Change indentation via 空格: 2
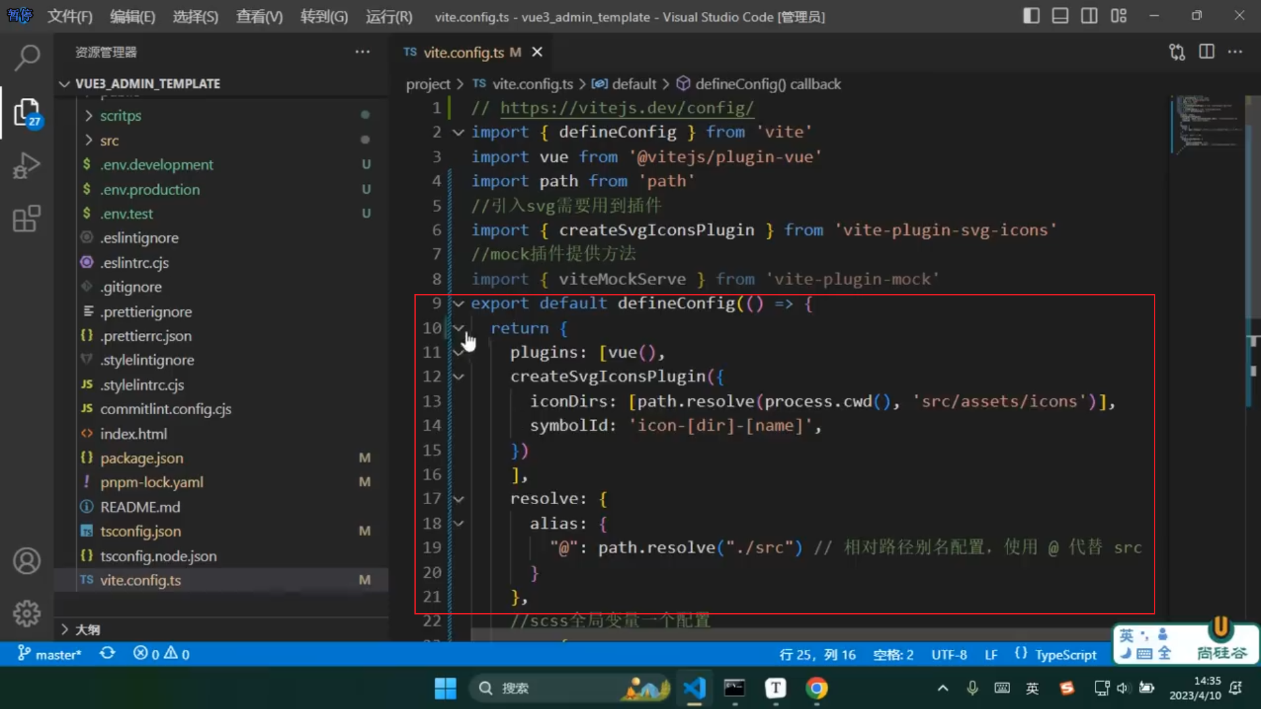The width and height of the screenshot is (1261, 709). (x=893, y=655)
